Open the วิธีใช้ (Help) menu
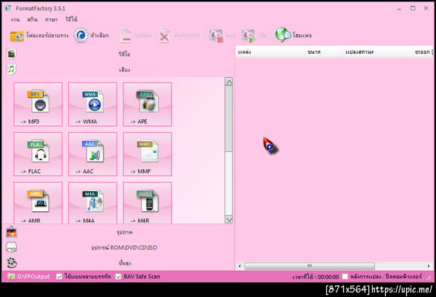Image resolution: width=436 pixels, height=297 pixels. point(71,19)
